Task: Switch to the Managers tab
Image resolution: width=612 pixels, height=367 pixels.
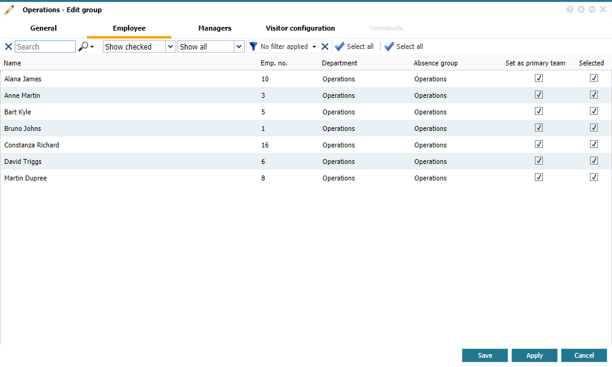Action: click(215, 28)
